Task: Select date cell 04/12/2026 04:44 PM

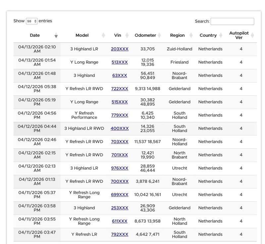Action: click(37, 128)
